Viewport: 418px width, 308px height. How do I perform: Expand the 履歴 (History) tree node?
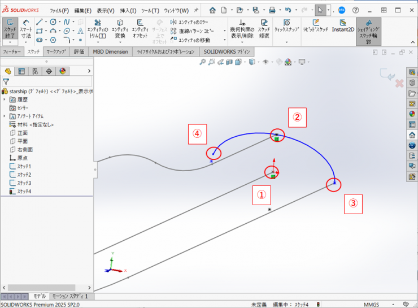pyautogui.click(x=5, y=99)
